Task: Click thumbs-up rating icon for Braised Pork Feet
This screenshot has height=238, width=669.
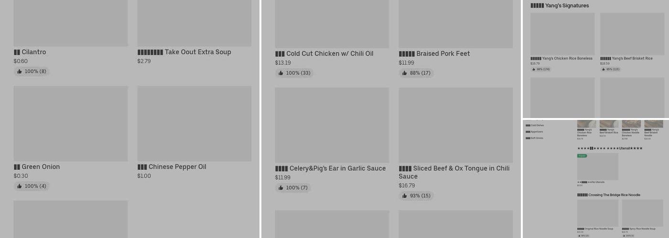Action: (x=405, y=73)
